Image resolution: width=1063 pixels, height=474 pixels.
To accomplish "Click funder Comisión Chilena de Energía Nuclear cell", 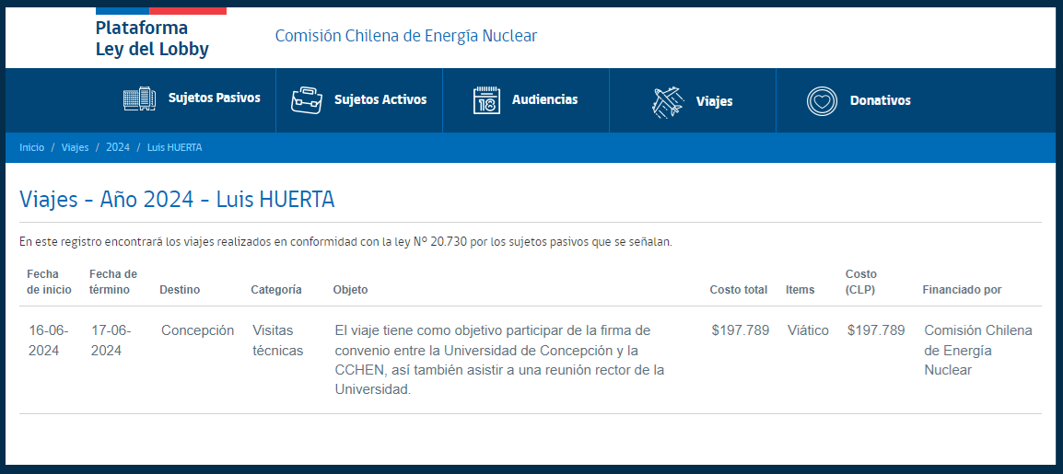I will (x=978, y=350).
